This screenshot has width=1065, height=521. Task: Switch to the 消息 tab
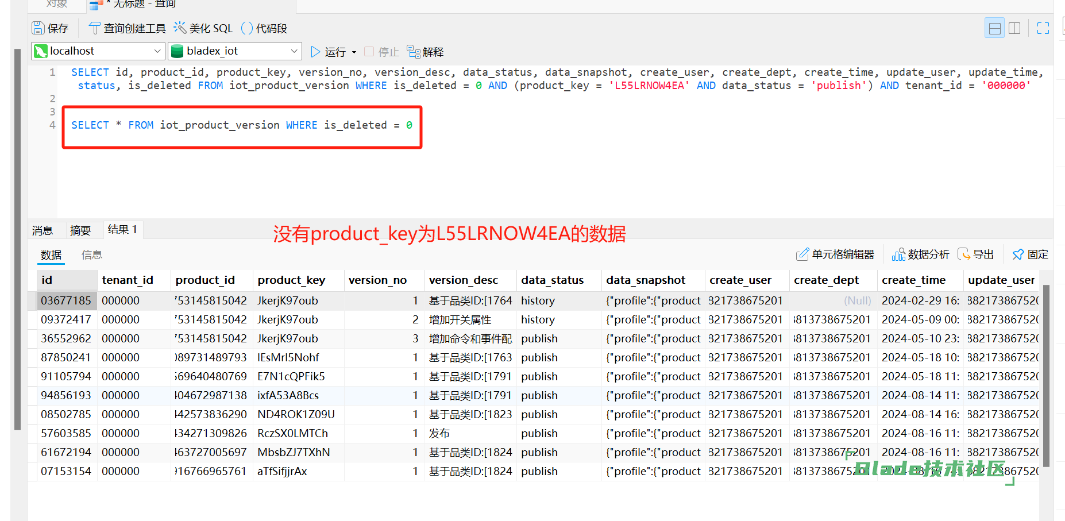click(x=43, y=230)
